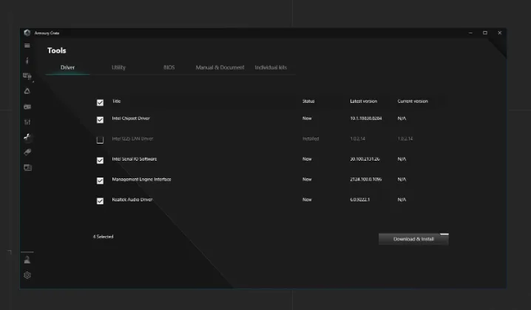The image size is (531, 310).
Task: Open the settings gear icon
Action: (x=27, y=275)
